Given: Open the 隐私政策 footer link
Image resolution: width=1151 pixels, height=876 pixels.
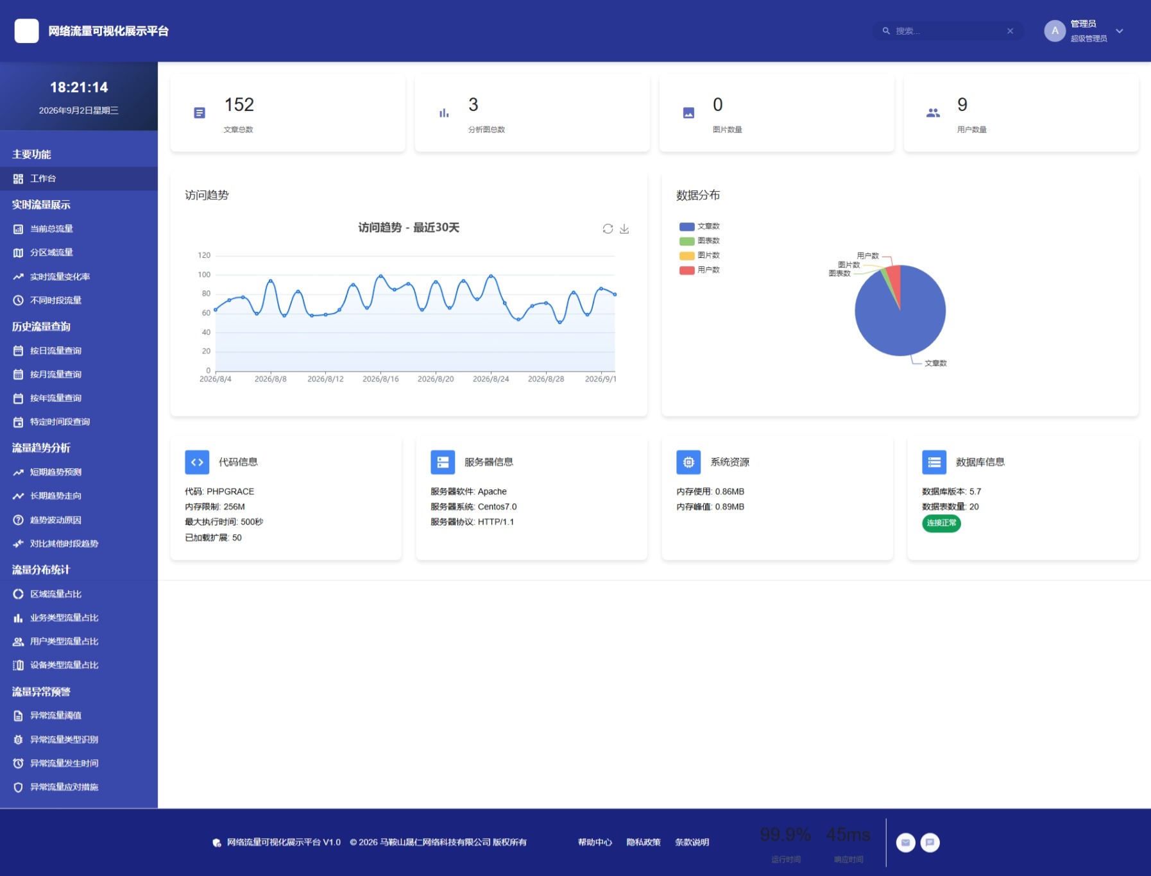Looking at the screenshot, I should pyautogui.click(x=644, y=843).
